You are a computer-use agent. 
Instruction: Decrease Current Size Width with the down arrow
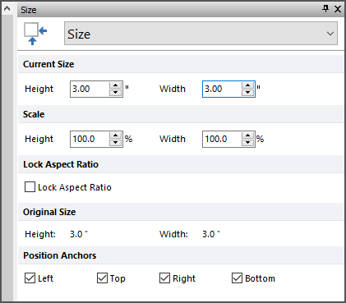[x=248, y=93]
